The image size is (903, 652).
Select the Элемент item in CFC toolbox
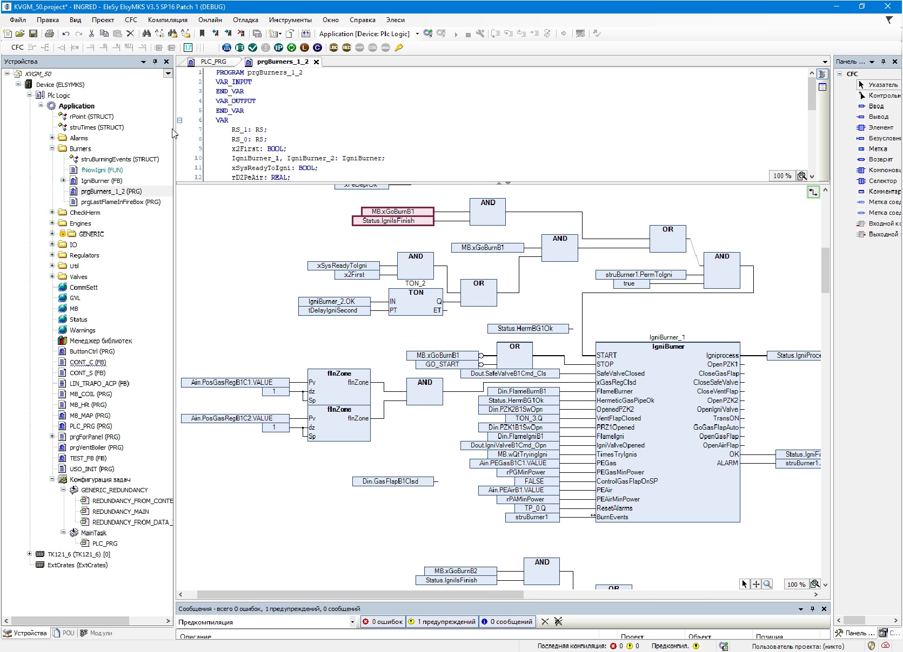(x=880, y=127)
